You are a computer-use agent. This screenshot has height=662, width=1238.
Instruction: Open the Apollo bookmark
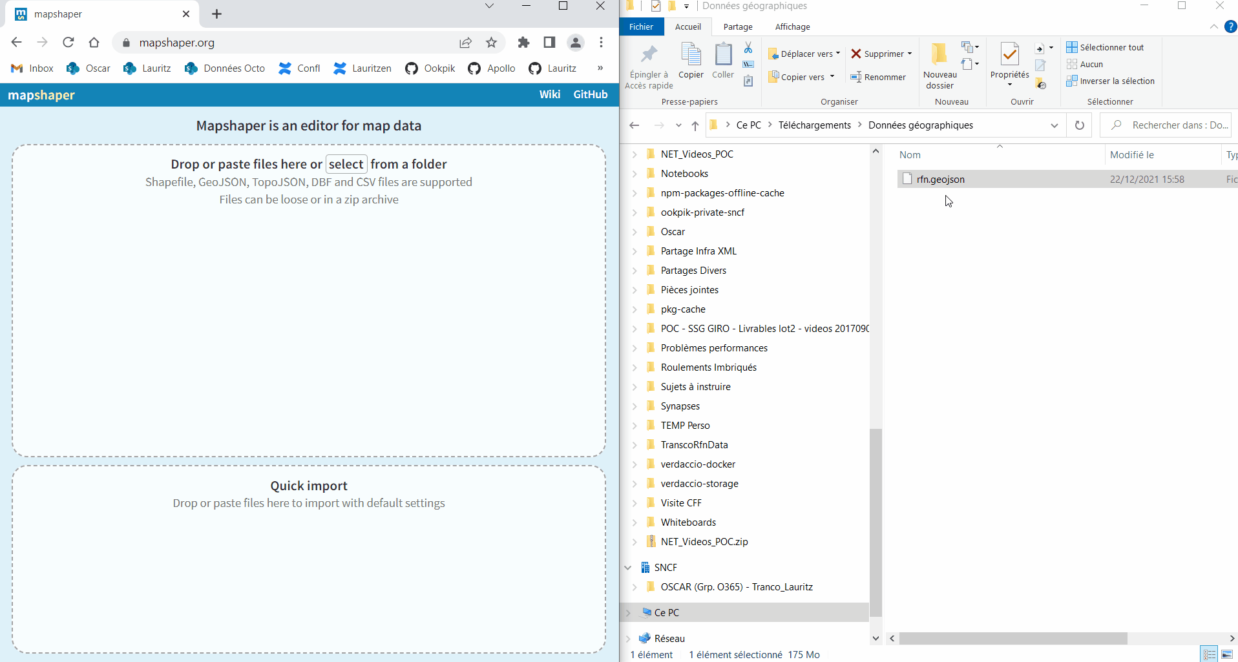tap(492, 68)
